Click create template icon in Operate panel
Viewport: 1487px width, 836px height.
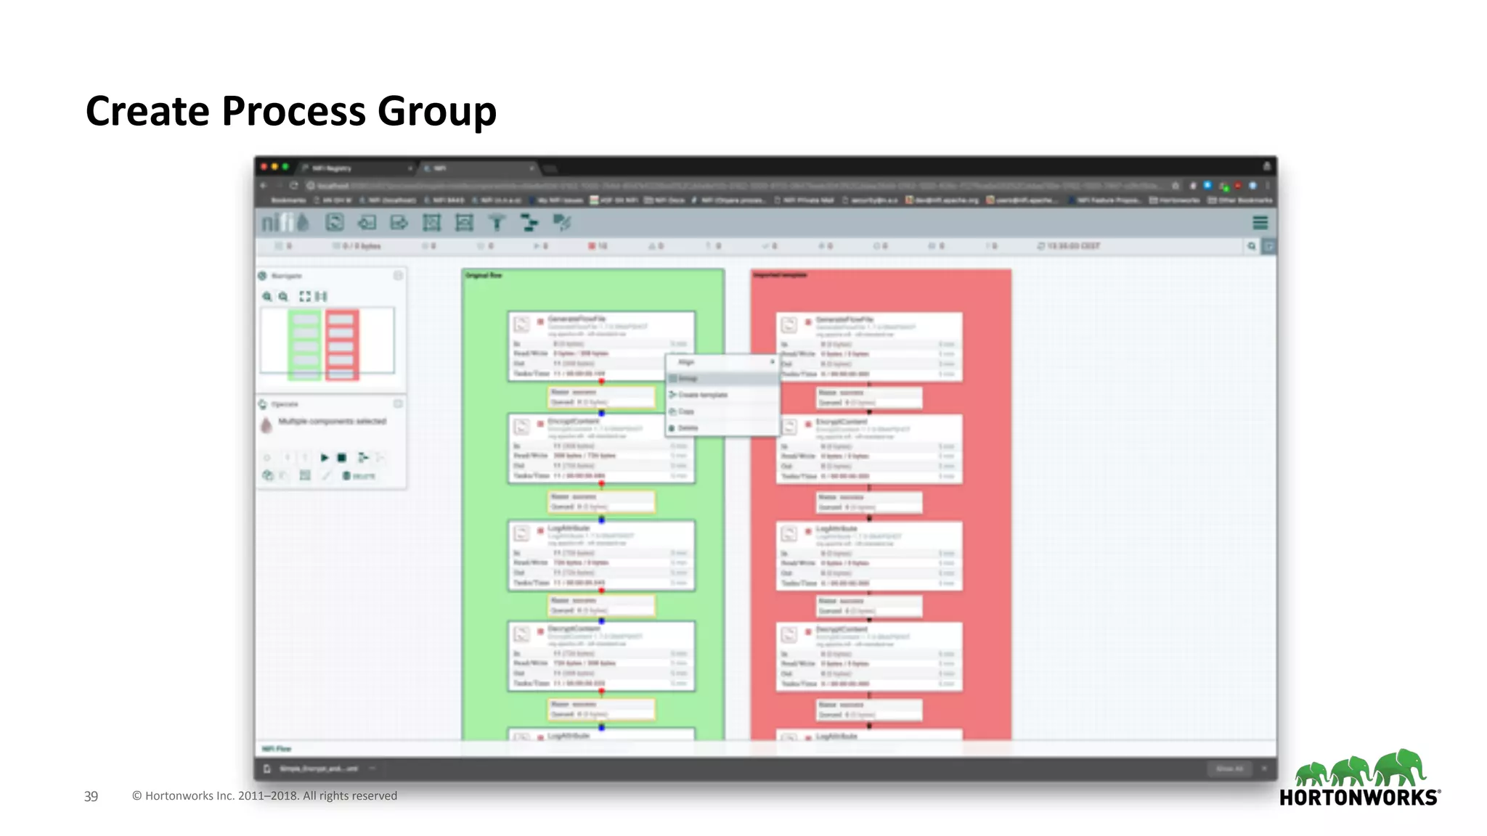pyautogui.click(x=364, y=457)
